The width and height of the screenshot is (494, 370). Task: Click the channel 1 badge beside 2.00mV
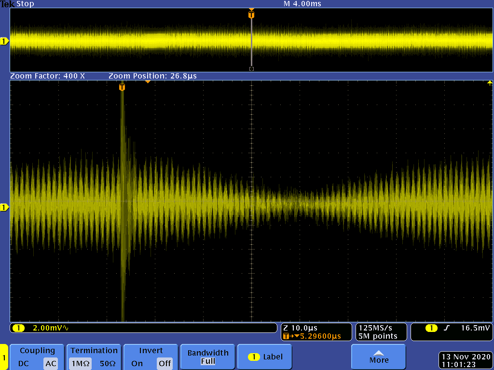[x=18, y=328]
